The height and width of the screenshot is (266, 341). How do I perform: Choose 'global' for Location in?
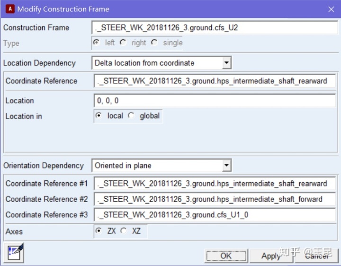tap(132, 115)
